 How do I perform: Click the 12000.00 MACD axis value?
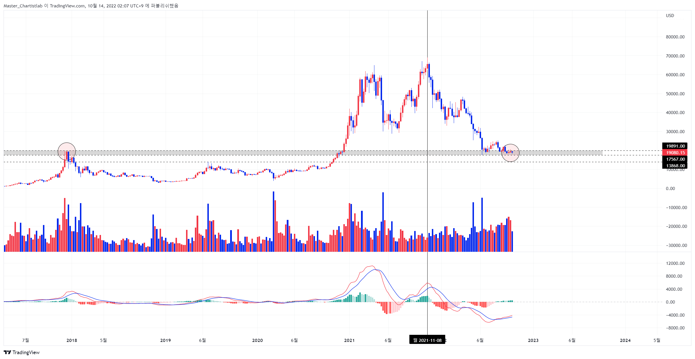675,263
